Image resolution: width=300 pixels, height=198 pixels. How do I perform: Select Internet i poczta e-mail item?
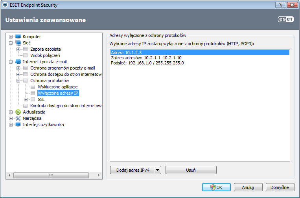click(x=45, y=62)
